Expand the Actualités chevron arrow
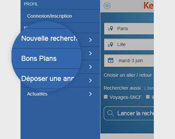 click(x=91, y=94)
